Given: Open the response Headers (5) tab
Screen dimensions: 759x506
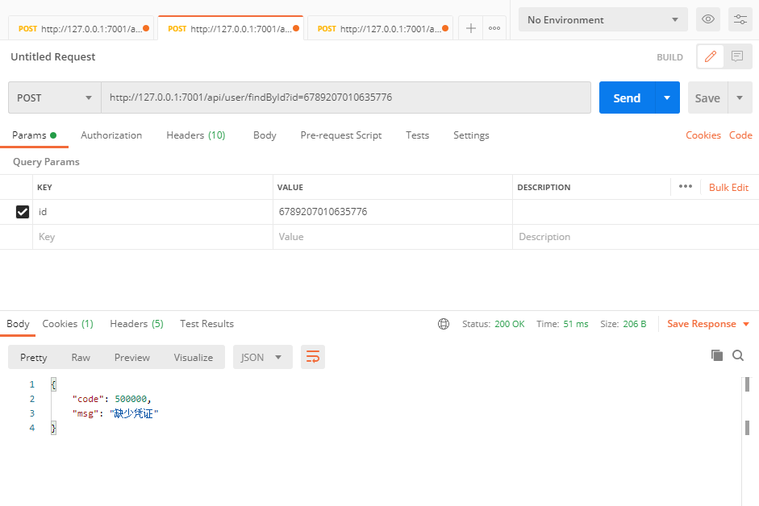Looking at the screenshot, I should [x=136, y=324].
